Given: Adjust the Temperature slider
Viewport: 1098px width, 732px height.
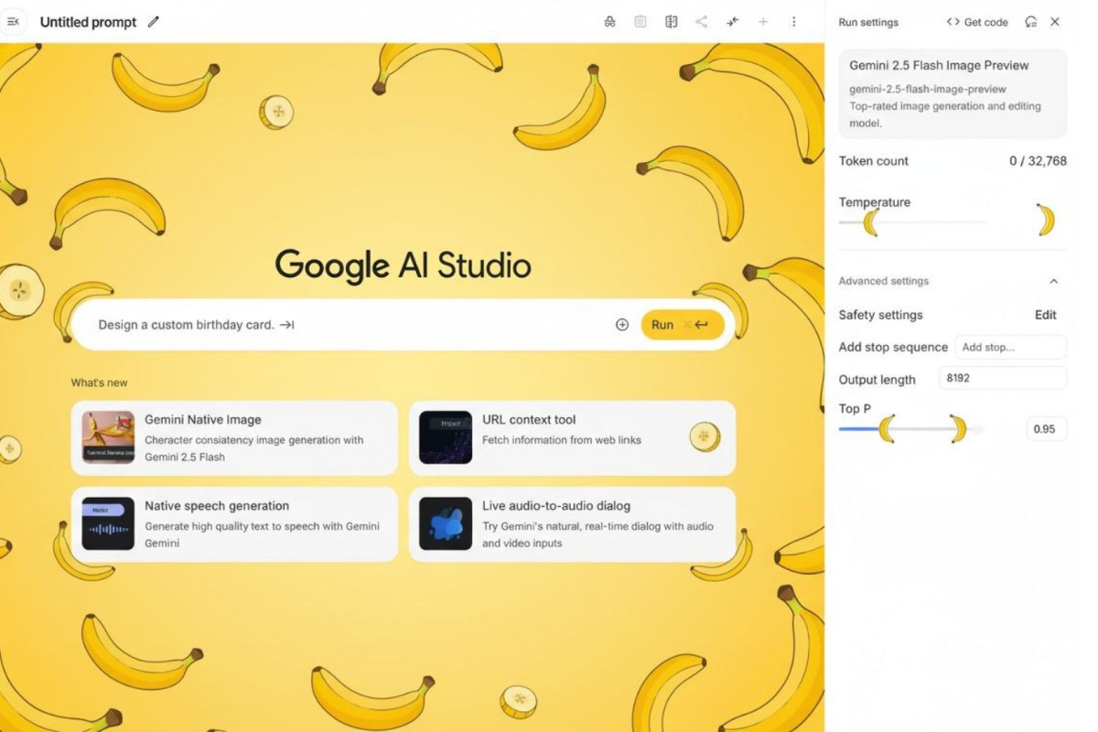Looking at the screenshot, I should point(912,221).
